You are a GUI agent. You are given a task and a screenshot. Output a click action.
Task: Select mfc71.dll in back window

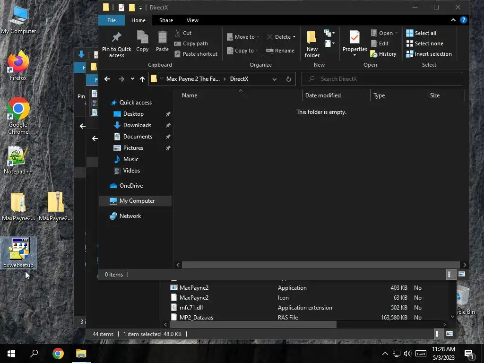[191, 307]
